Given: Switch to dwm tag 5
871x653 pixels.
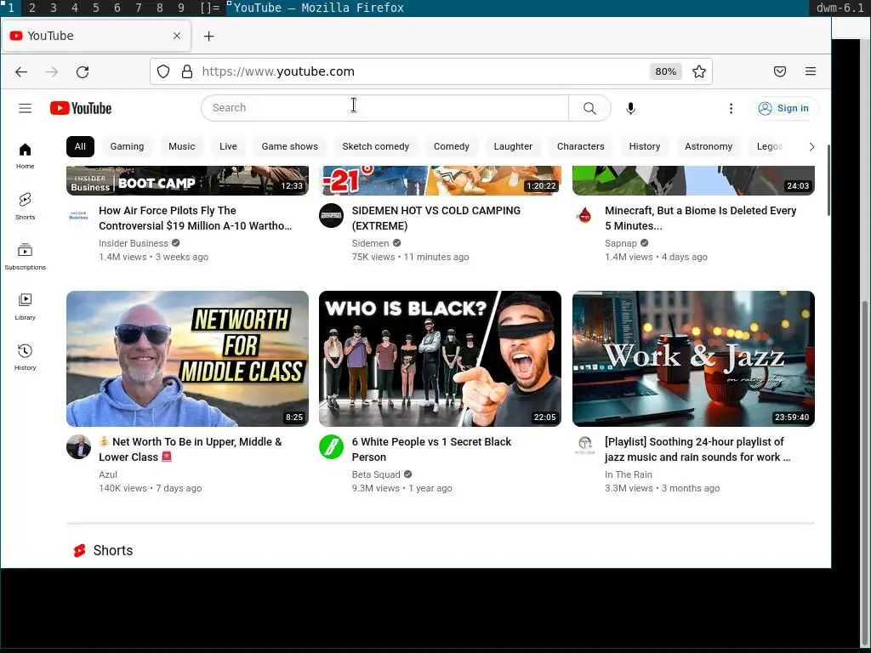Looking at the screenshot, I should (x=95, y=8).
